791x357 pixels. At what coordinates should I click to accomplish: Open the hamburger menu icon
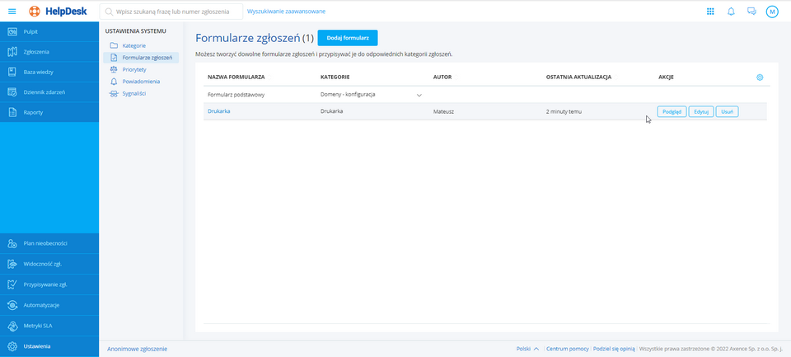pyautogui.click(x=12, y=12)
